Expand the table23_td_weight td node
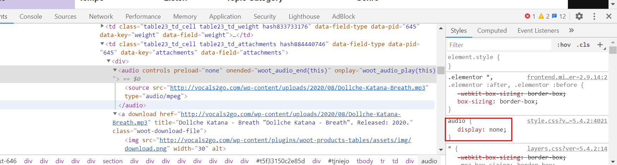The width and height of the screenshot is (617, 165). tap(102, 26)
